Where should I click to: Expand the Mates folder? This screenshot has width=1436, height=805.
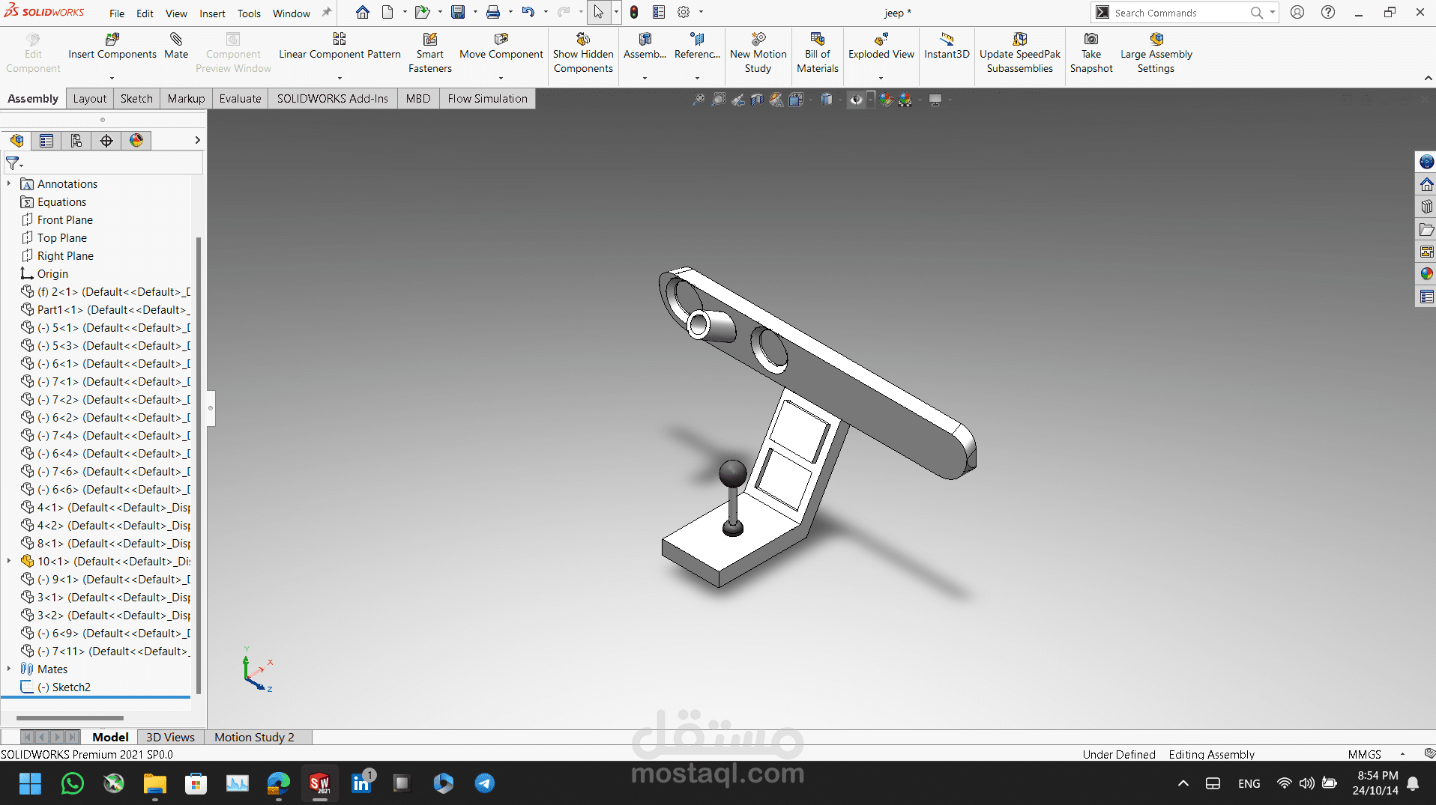[9, 669]
